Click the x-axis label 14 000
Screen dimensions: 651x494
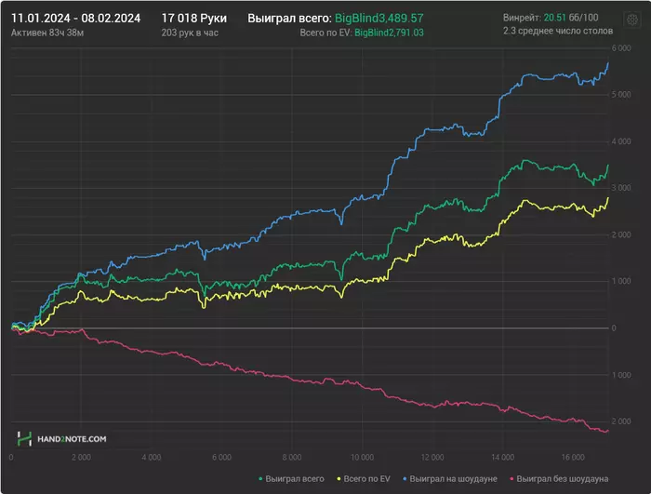(x=503, y=458)
